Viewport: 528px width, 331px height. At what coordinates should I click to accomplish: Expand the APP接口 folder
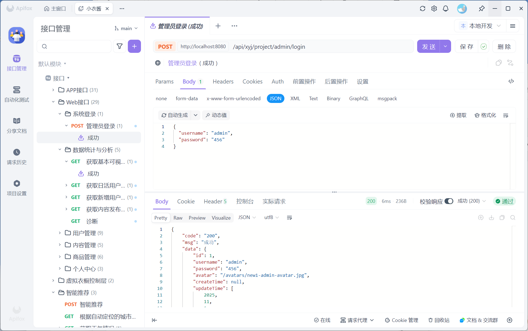[x=53, y=90]
